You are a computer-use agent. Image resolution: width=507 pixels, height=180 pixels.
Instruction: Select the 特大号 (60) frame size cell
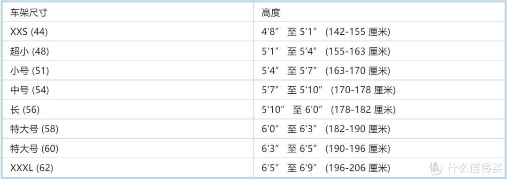point(128,149)
